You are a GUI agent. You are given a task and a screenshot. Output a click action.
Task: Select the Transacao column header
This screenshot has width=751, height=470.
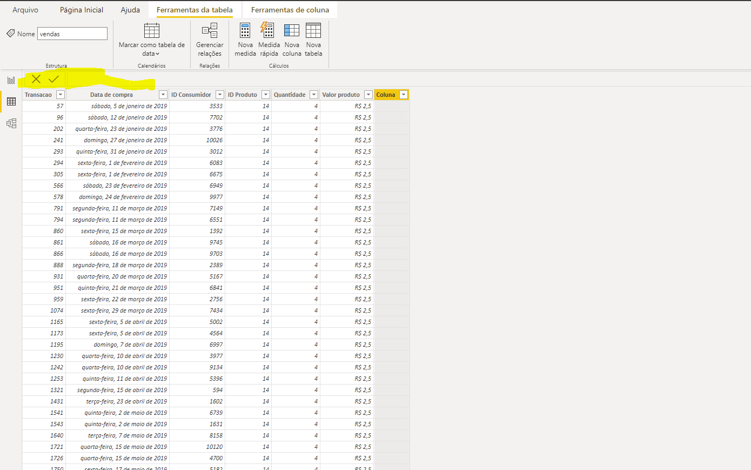pyautogui.click(x=38, y=95)
